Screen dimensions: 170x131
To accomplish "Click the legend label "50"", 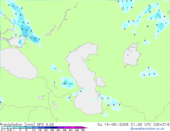I will [x=83, y=130].
